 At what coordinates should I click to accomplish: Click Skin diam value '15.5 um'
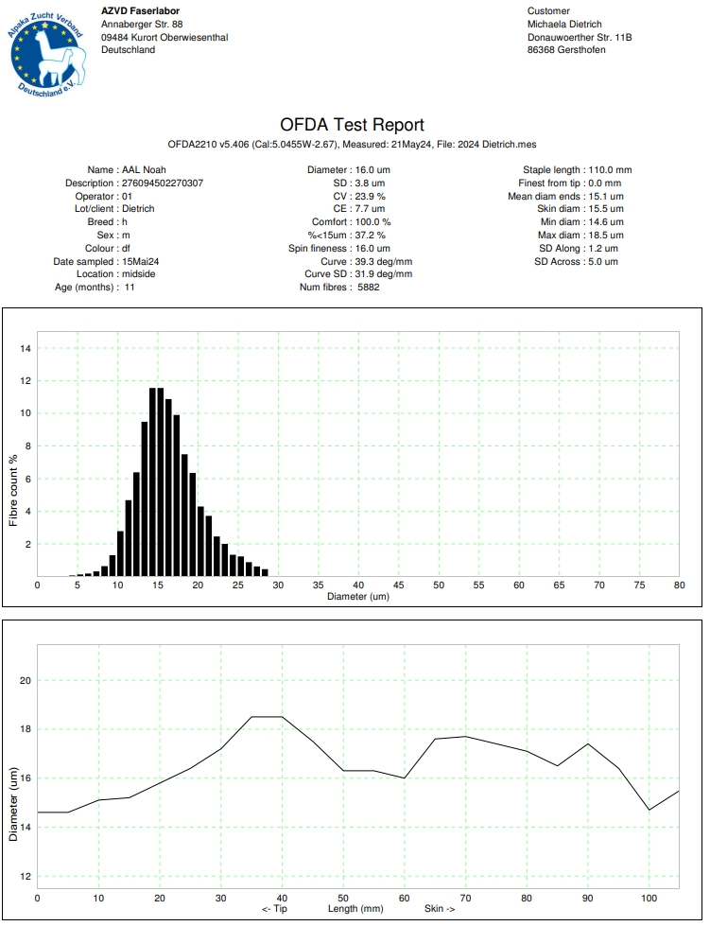tap(606, 209)
